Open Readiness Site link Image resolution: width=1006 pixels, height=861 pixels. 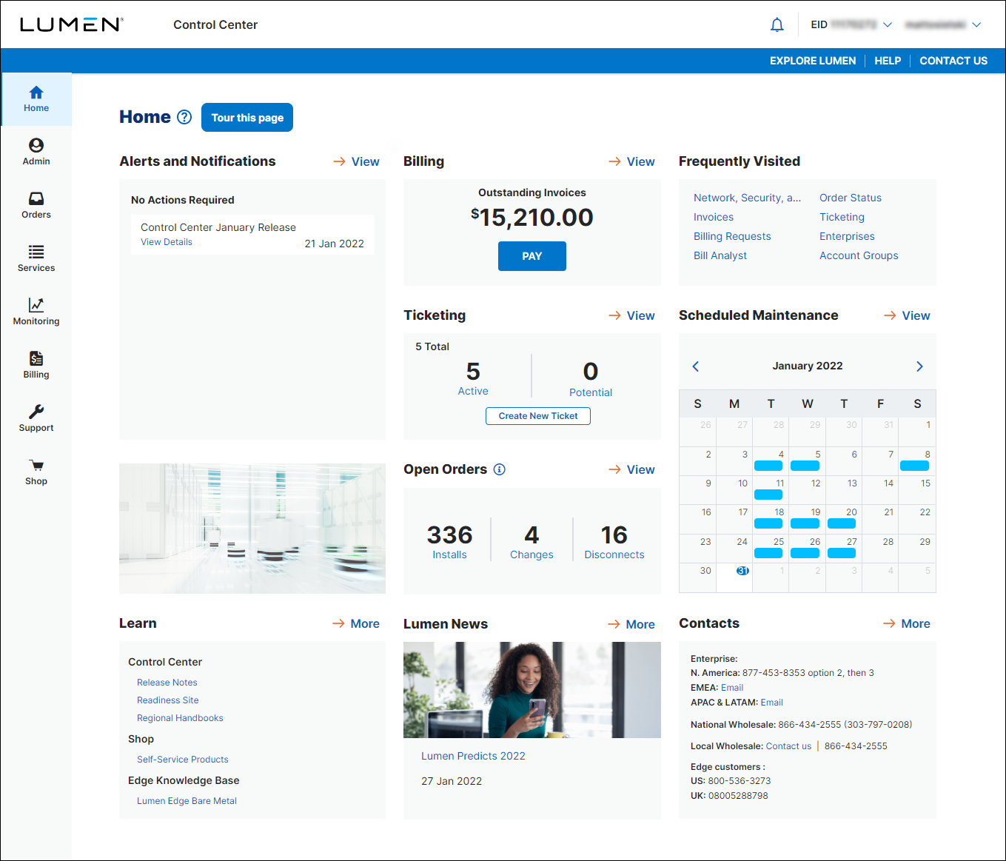pos(168,700)
